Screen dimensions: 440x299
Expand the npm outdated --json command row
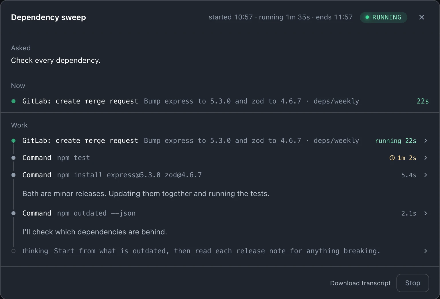[x=426, y=213]
